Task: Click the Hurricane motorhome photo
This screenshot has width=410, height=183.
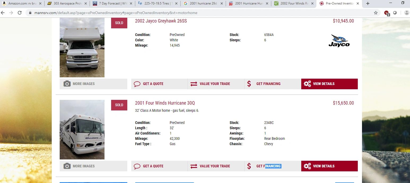Action: coord(82,130)
